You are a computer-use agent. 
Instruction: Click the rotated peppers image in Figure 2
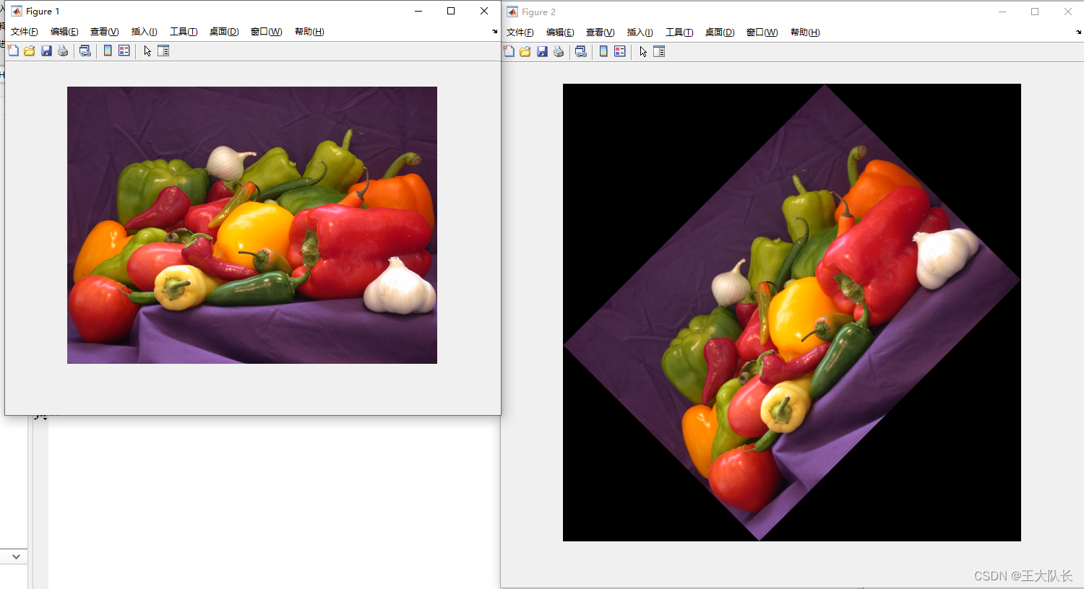pos(792,312)
